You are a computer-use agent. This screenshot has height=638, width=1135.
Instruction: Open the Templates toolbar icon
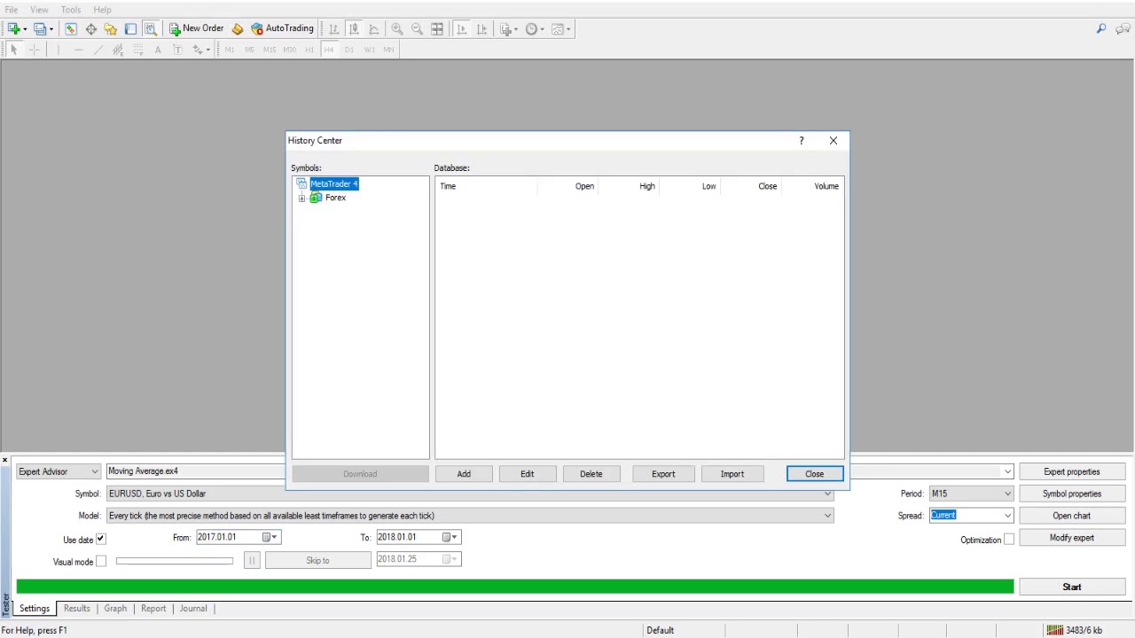coord(560,29)
